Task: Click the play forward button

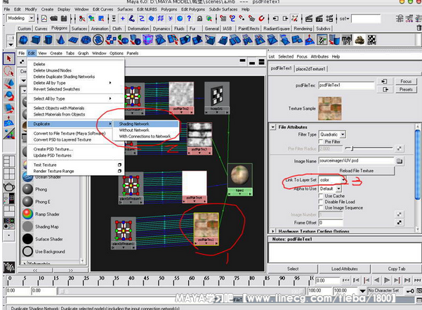Action: click(x=387, y=280)
